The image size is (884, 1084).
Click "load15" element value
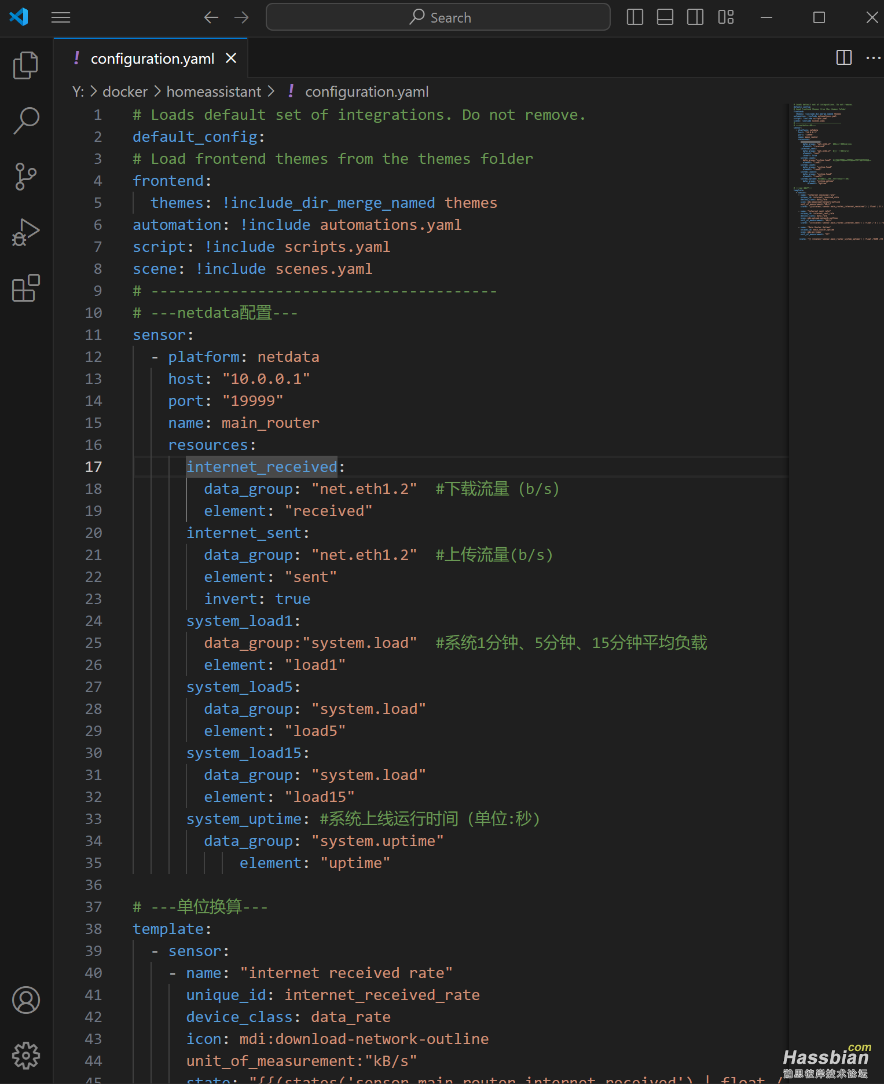[x=320, y=797]
